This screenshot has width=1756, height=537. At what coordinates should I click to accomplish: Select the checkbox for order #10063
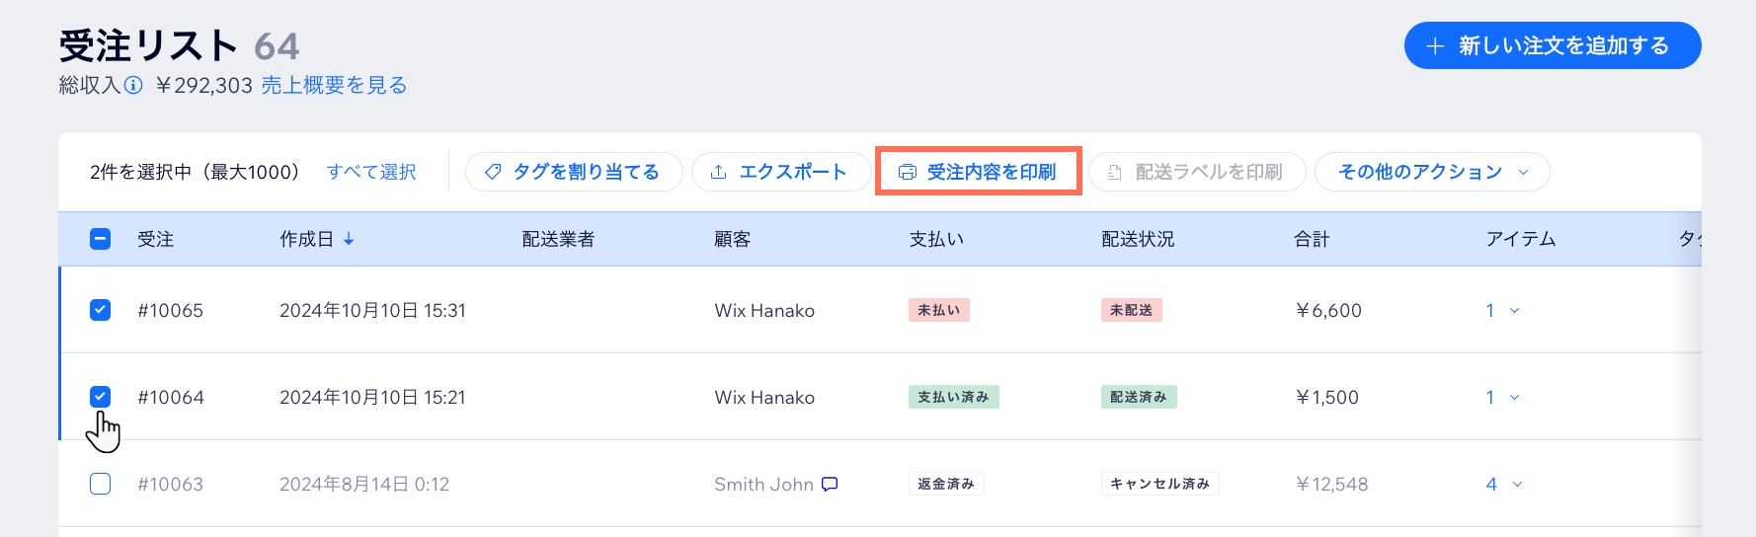point(100,484)
